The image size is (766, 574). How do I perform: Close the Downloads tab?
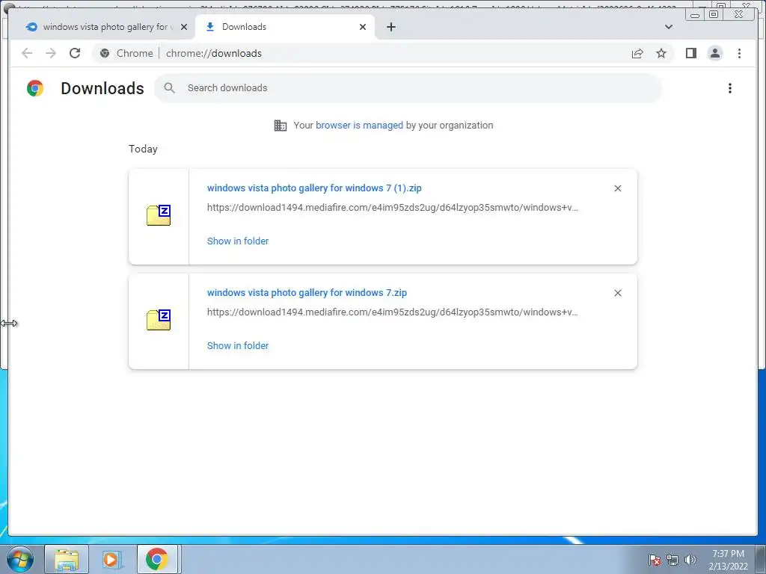363,27
